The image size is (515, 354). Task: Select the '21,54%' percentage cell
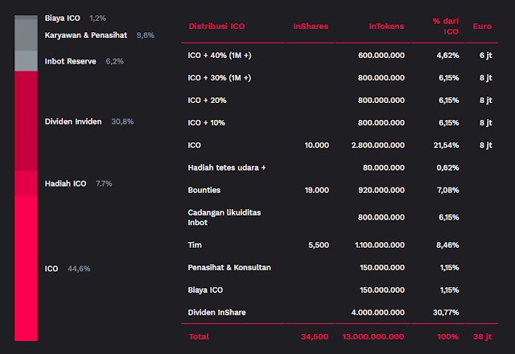point(446,145)
